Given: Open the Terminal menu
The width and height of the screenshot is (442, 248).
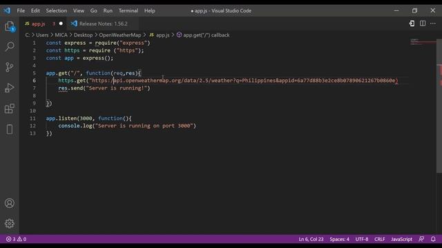Looking at the screenshot, I should [128, 11].
